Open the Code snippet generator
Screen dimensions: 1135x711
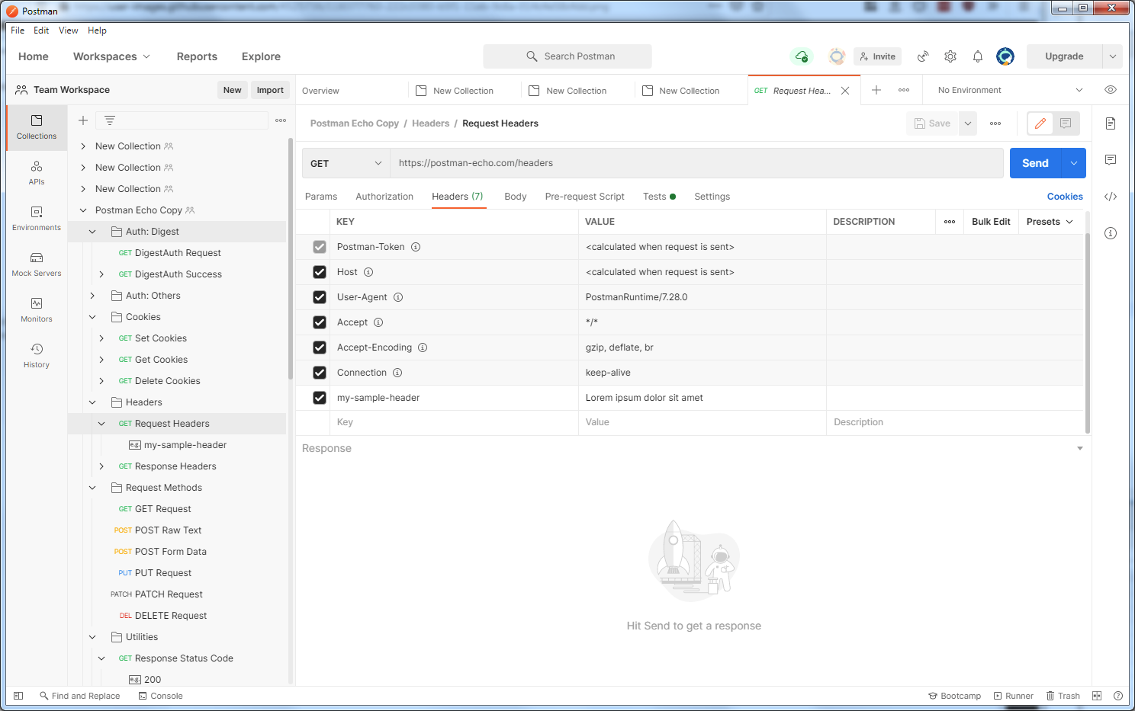tap(1111, 197)
